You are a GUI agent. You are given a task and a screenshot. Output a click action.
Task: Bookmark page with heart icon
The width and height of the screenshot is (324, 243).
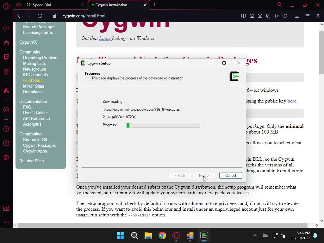(x=285, y=16)
